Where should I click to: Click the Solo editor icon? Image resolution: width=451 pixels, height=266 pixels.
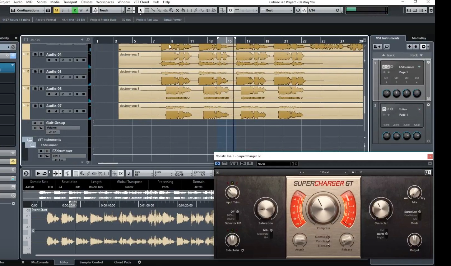(26, 174)
